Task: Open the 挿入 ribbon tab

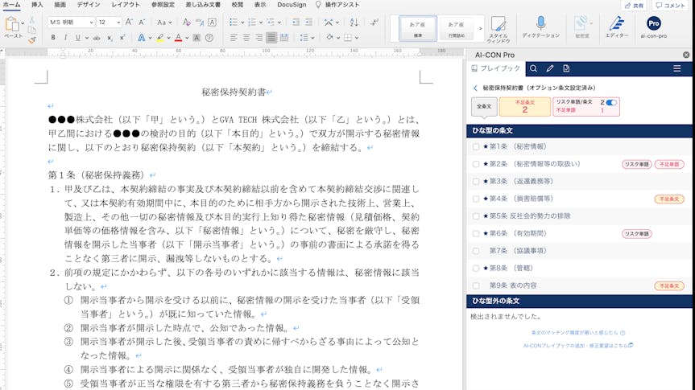Action: 37,5
